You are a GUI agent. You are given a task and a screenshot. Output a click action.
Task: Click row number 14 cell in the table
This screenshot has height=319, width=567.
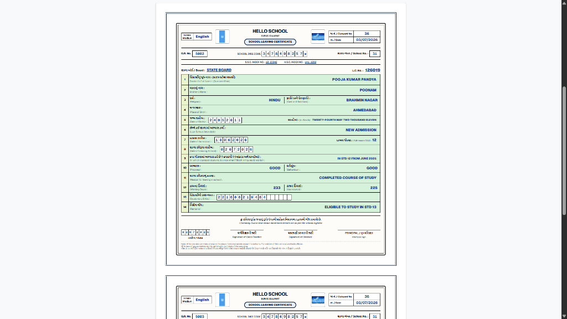pyautogui.click(x=185, y=207)
